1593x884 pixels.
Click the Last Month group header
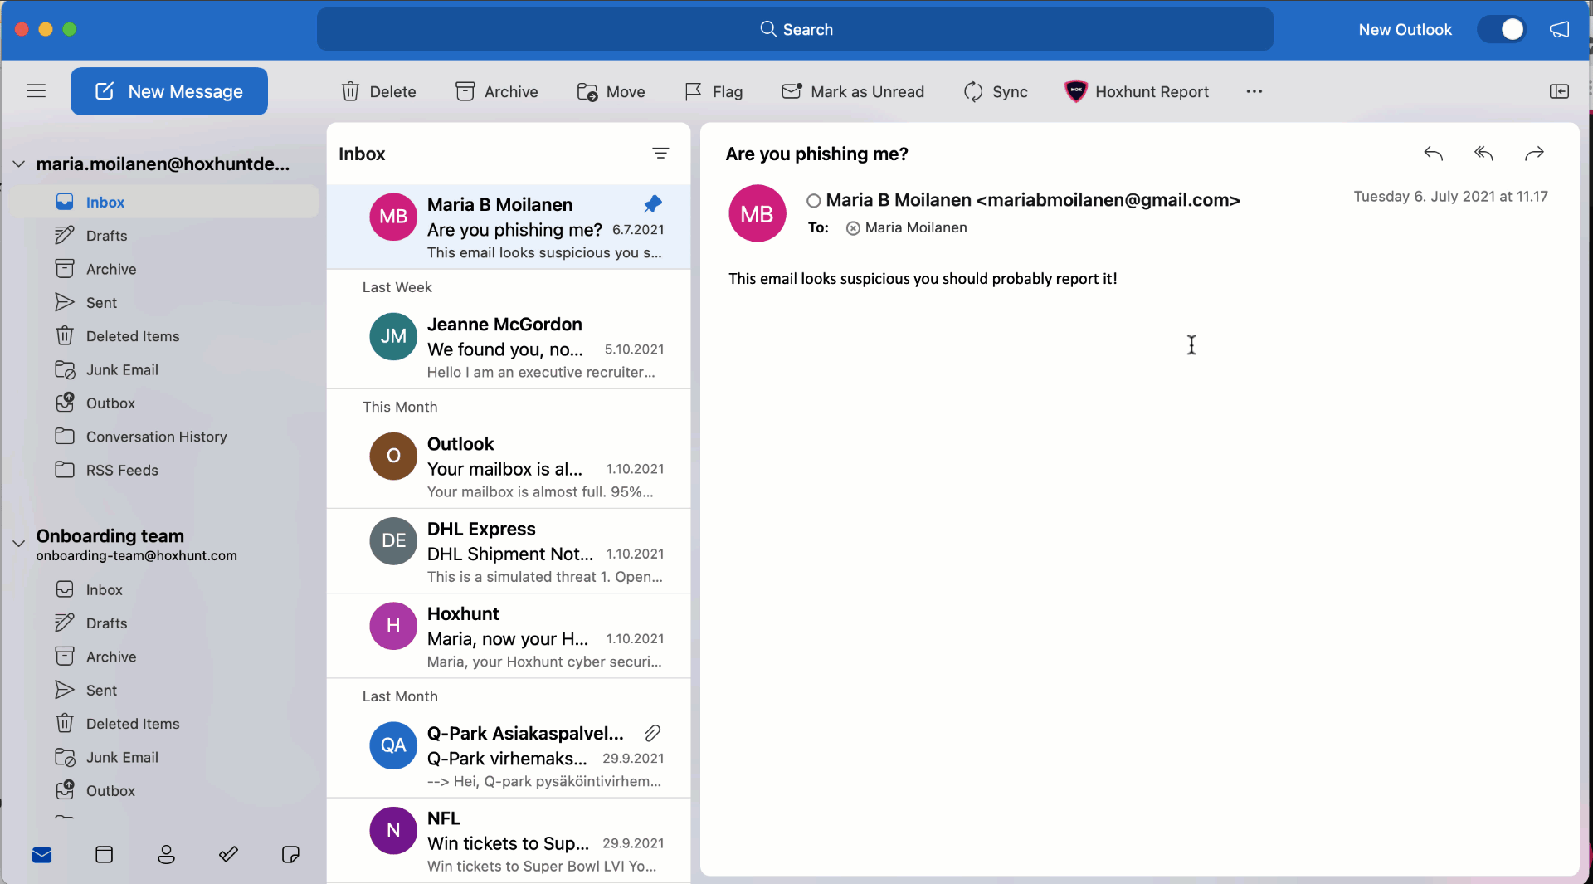click(x=400, y=696)
